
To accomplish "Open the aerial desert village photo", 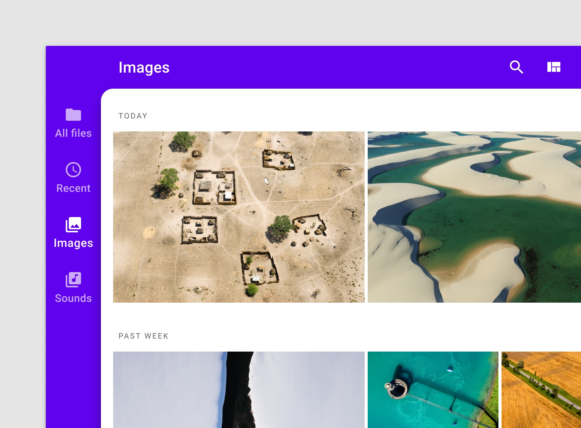I will pyautogui.click(x=239, y=217).
